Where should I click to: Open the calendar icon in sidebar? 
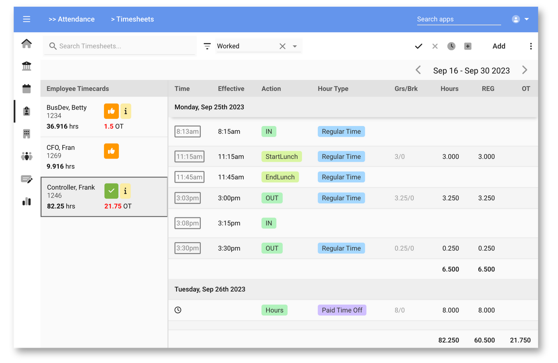27,89
